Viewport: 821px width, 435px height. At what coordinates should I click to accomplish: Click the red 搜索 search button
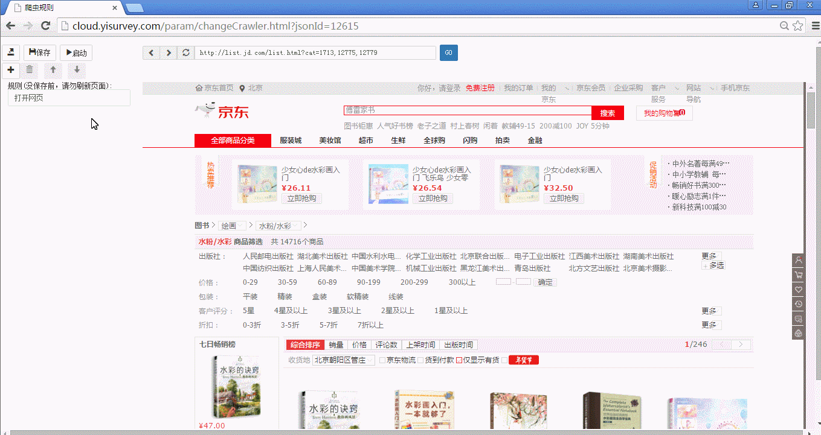(608, 113)
